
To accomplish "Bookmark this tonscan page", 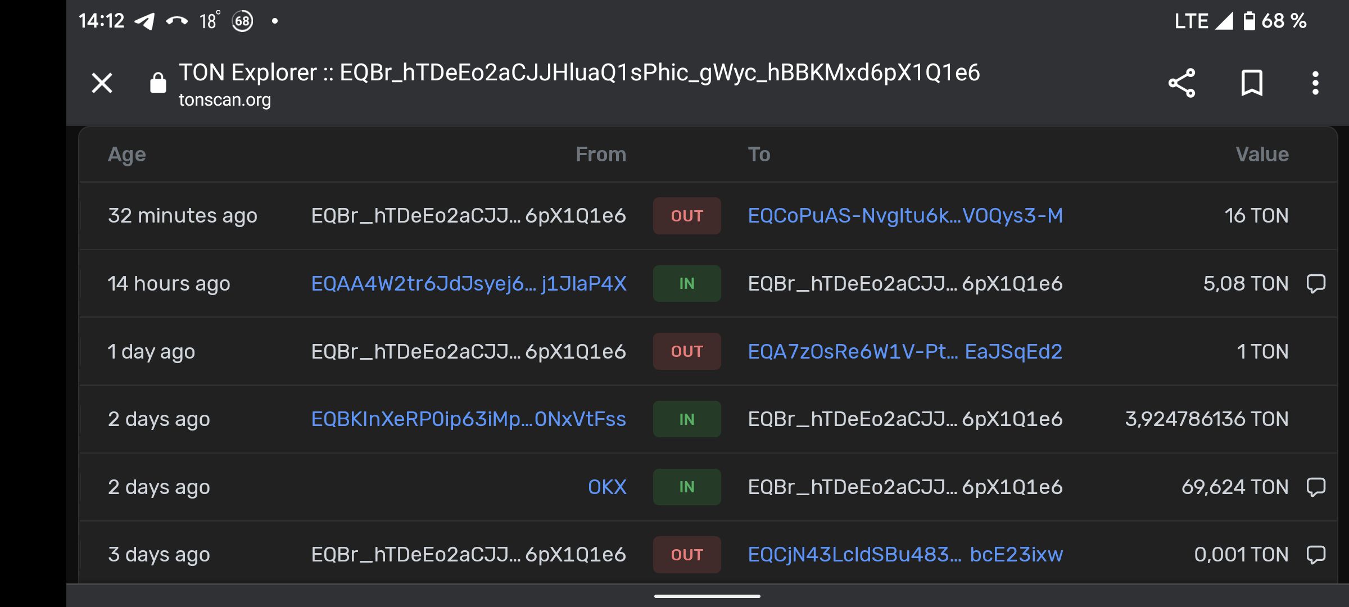I will (1252, 83).
